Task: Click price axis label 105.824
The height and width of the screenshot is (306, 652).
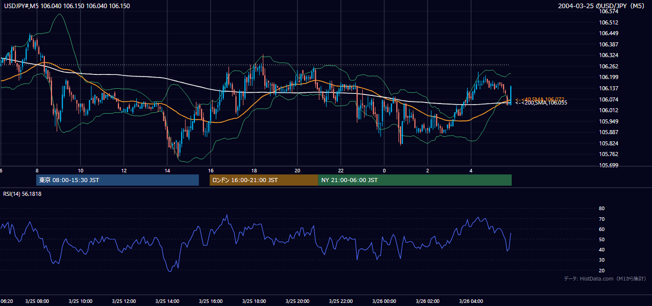Action: coord(609,143)
